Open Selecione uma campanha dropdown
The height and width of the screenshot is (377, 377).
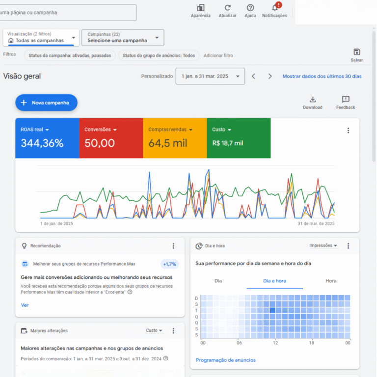(x=123, y=37)
